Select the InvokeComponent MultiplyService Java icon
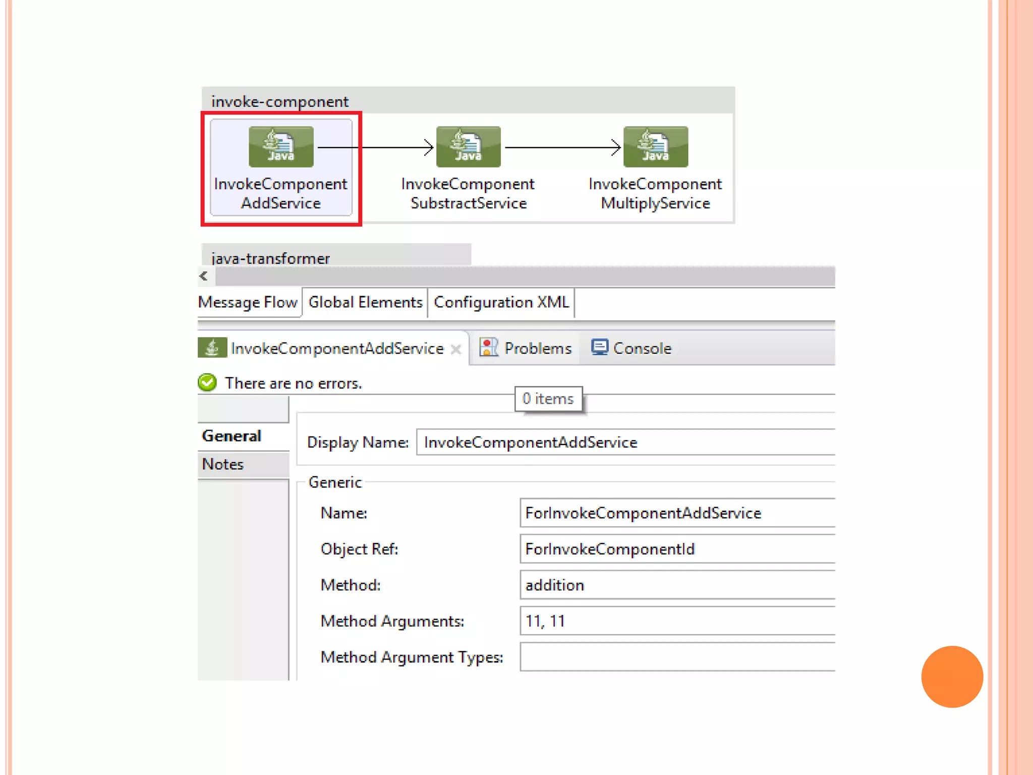This screenshot has width=1033, height=775. pos(655,147)
